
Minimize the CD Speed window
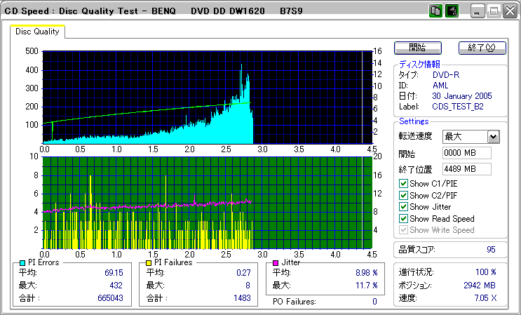click(x=478, y=12)
